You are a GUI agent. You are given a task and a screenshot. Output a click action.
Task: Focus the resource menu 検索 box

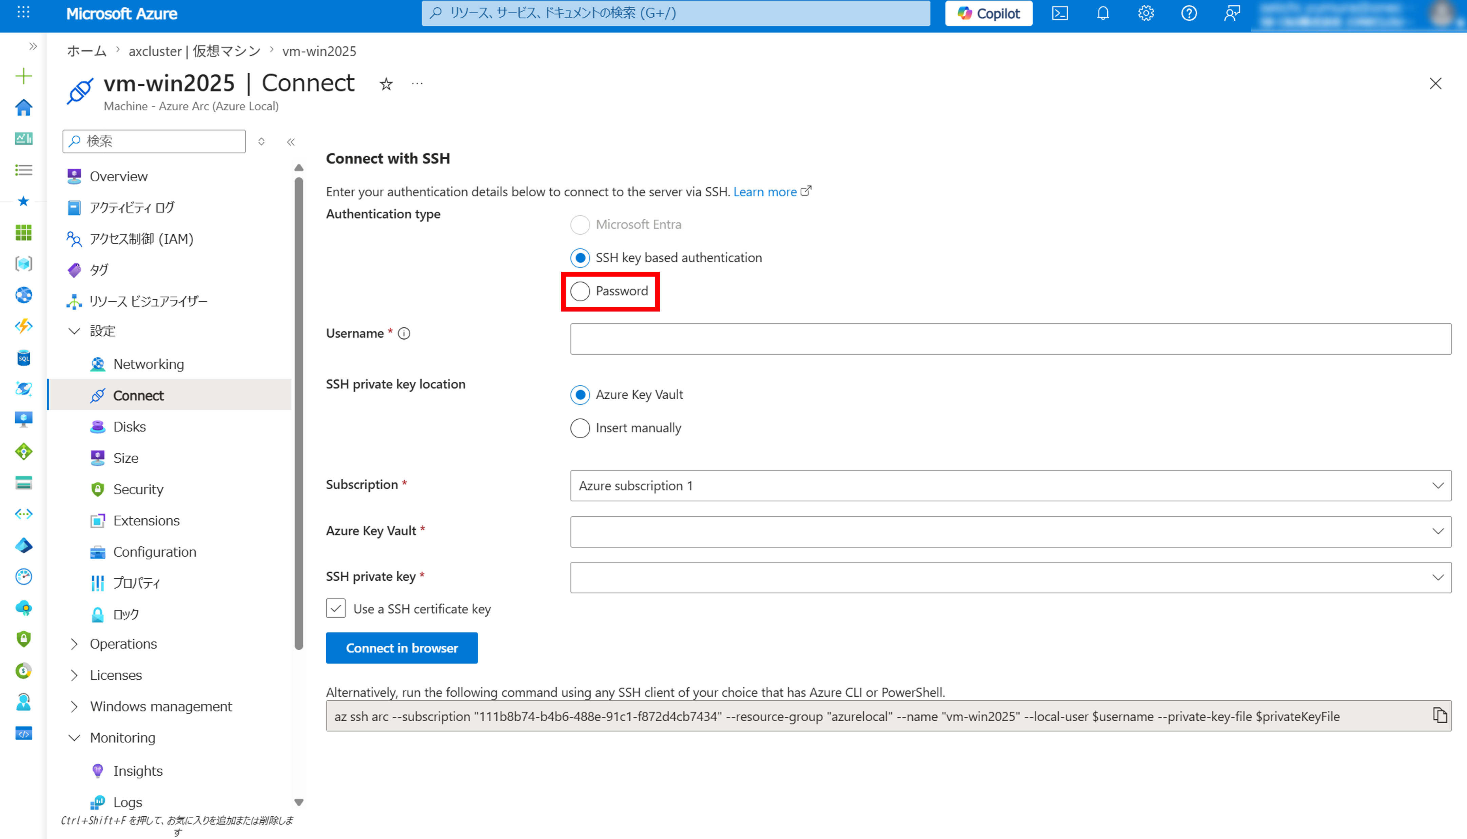tap(154, 141)
